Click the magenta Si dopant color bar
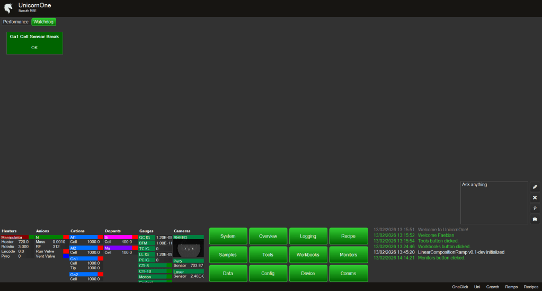The image size is (542, 291). pyautogui.click(x=118, y=238)
